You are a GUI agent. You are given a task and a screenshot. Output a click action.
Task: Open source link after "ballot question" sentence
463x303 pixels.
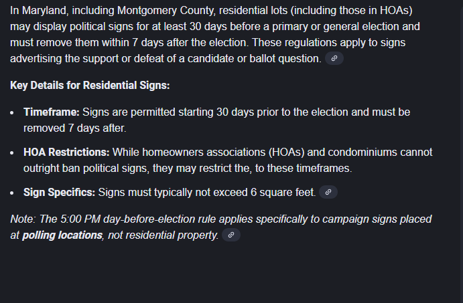(x=334, y=59)
